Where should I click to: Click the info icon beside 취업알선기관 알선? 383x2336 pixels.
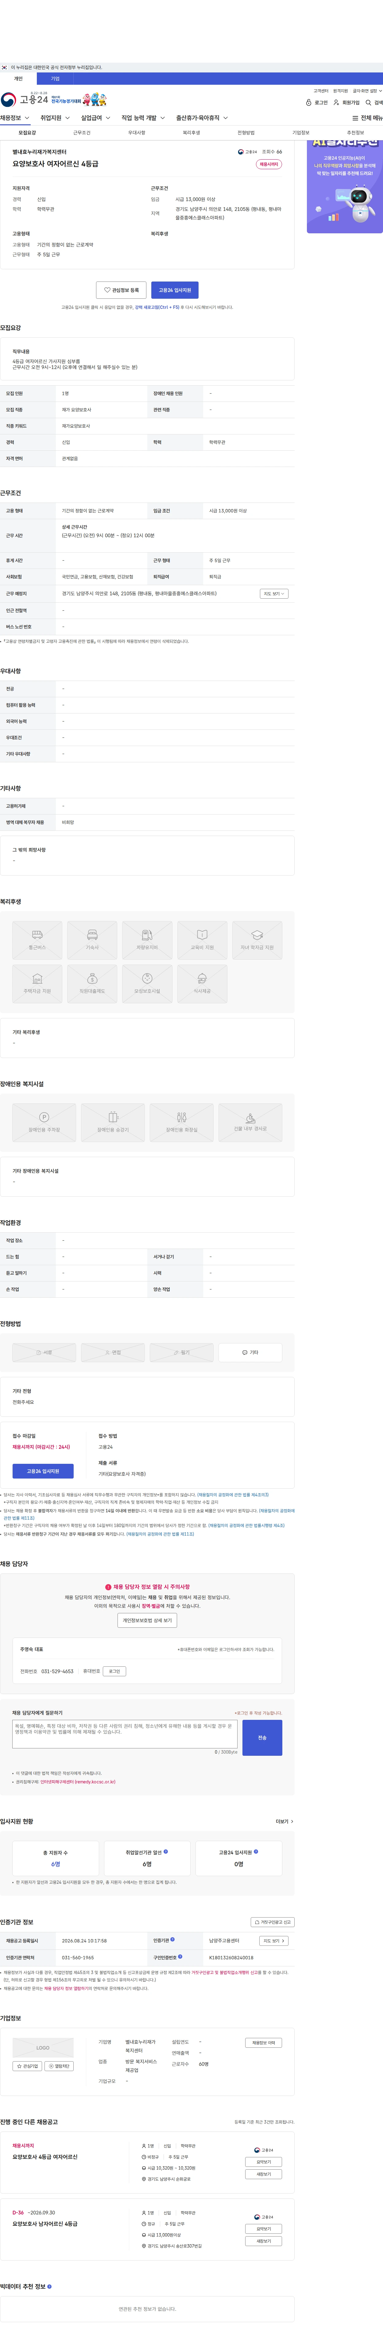(x=166, y=1852)
